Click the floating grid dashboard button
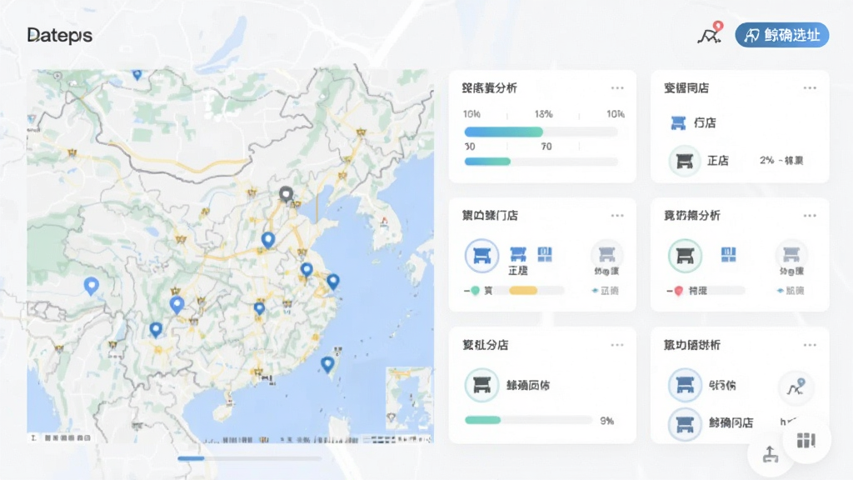 tap(806, 440)
